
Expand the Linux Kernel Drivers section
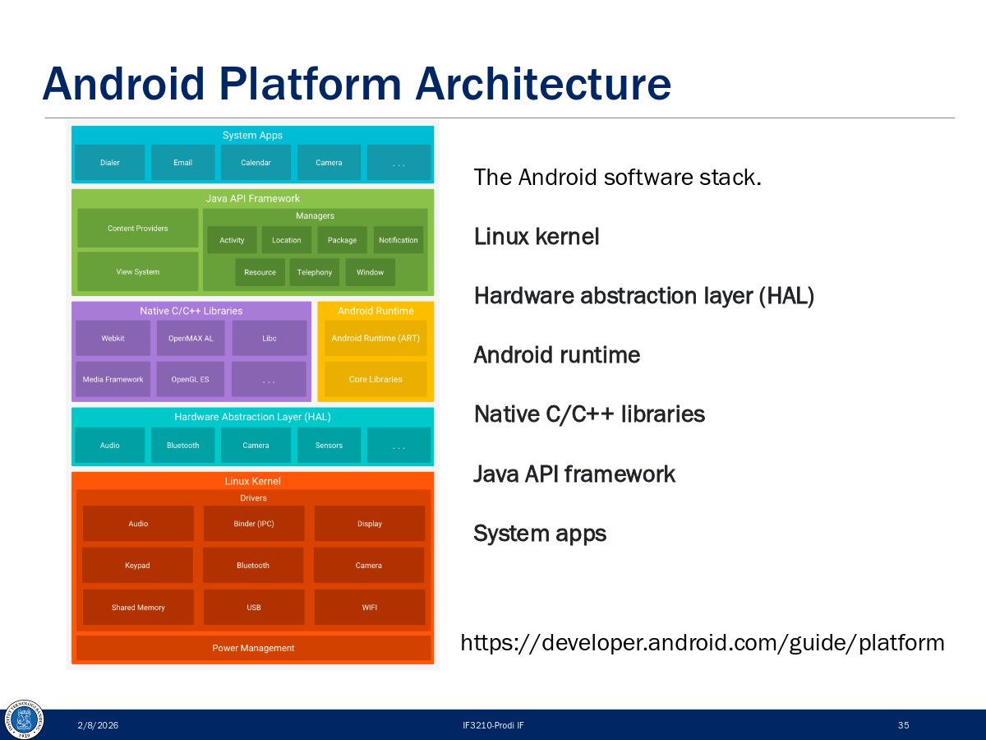tap(253, 497)
